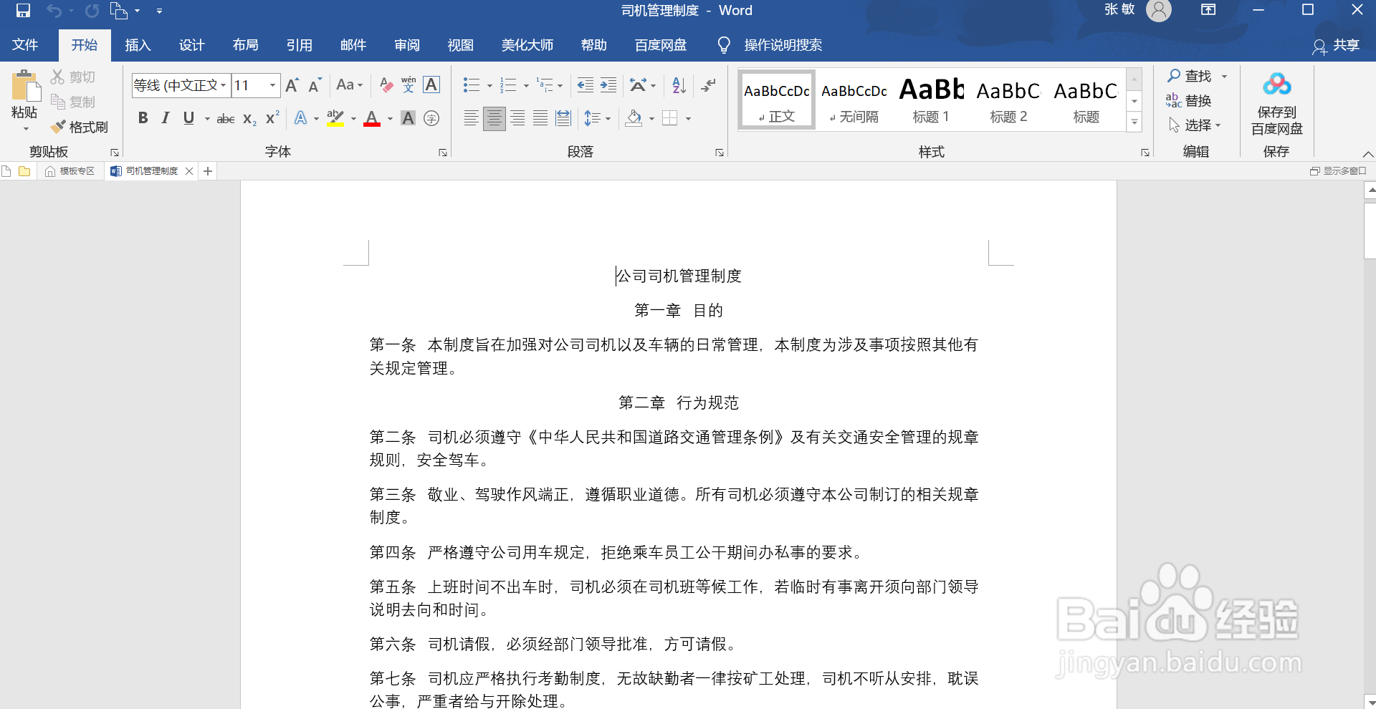Toggle bold formatting

143,117
